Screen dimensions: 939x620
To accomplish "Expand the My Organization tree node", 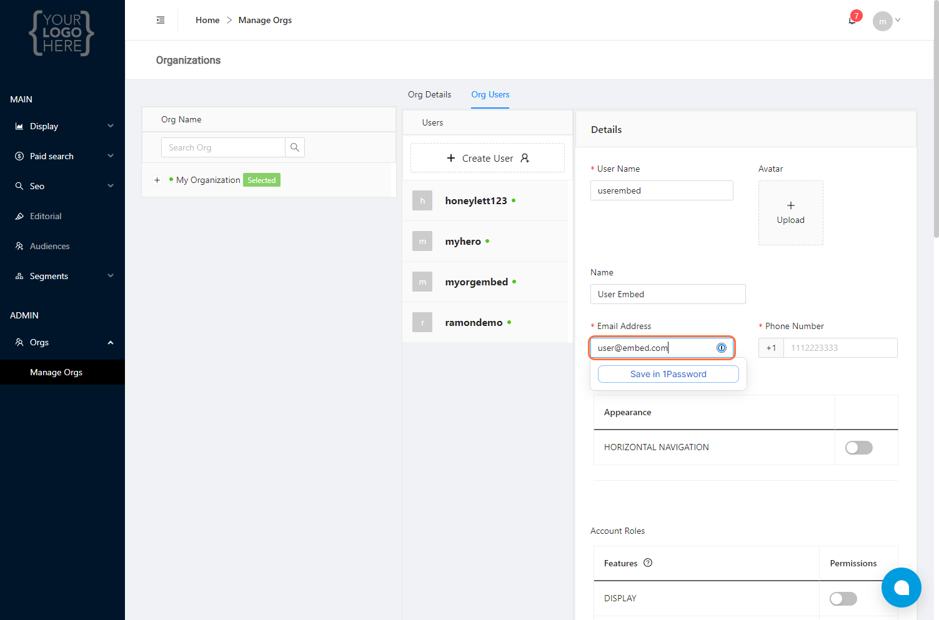I will coord(157,180).
